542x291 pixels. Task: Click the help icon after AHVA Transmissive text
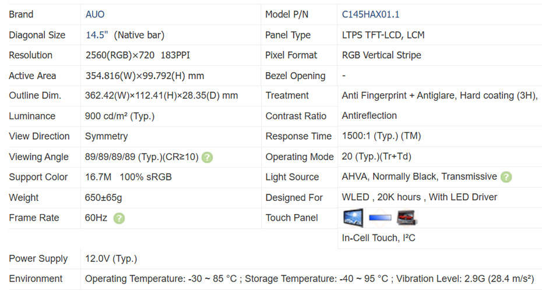pos(506,177)
